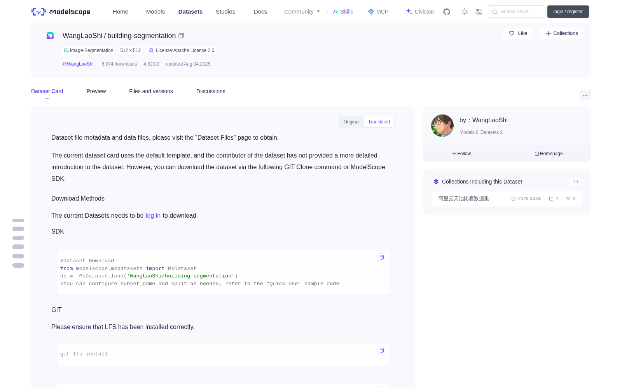Click 'updated Aug 04,2025' text
The height and width of the screenshot is (388, 622).
(188, 64)
